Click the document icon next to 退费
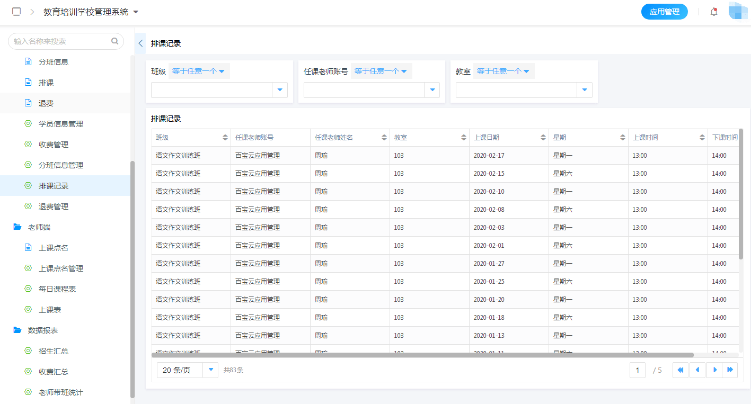Screen dimensions: 751x404 (x=28, y=103)
